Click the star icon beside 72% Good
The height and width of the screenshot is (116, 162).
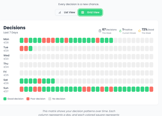(139, 31)
